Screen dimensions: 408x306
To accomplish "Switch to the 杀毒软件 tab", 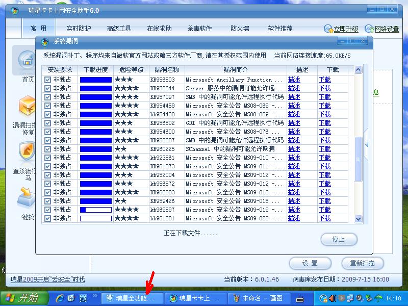I will [x=199, y=29].
